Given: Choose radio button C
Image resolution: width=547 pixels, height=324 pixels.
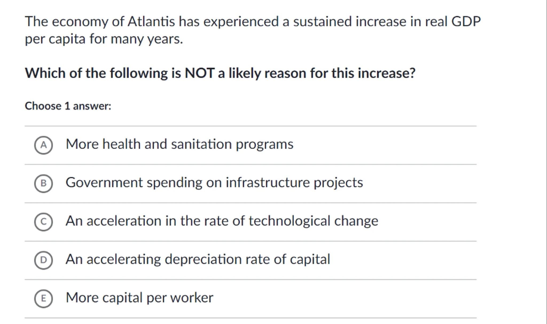Looking at the screenshot, I should click(43, 222).
